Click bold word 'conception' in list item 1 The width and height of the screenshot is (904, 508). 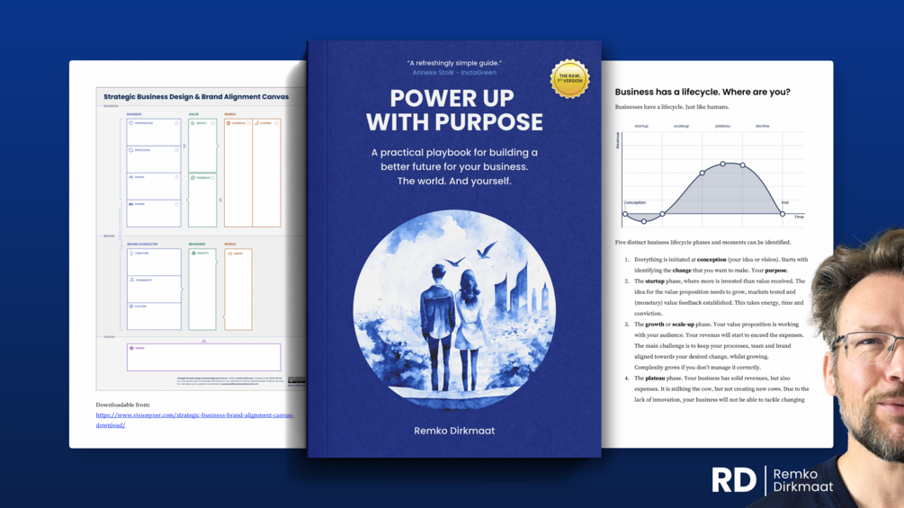[712, 260]
